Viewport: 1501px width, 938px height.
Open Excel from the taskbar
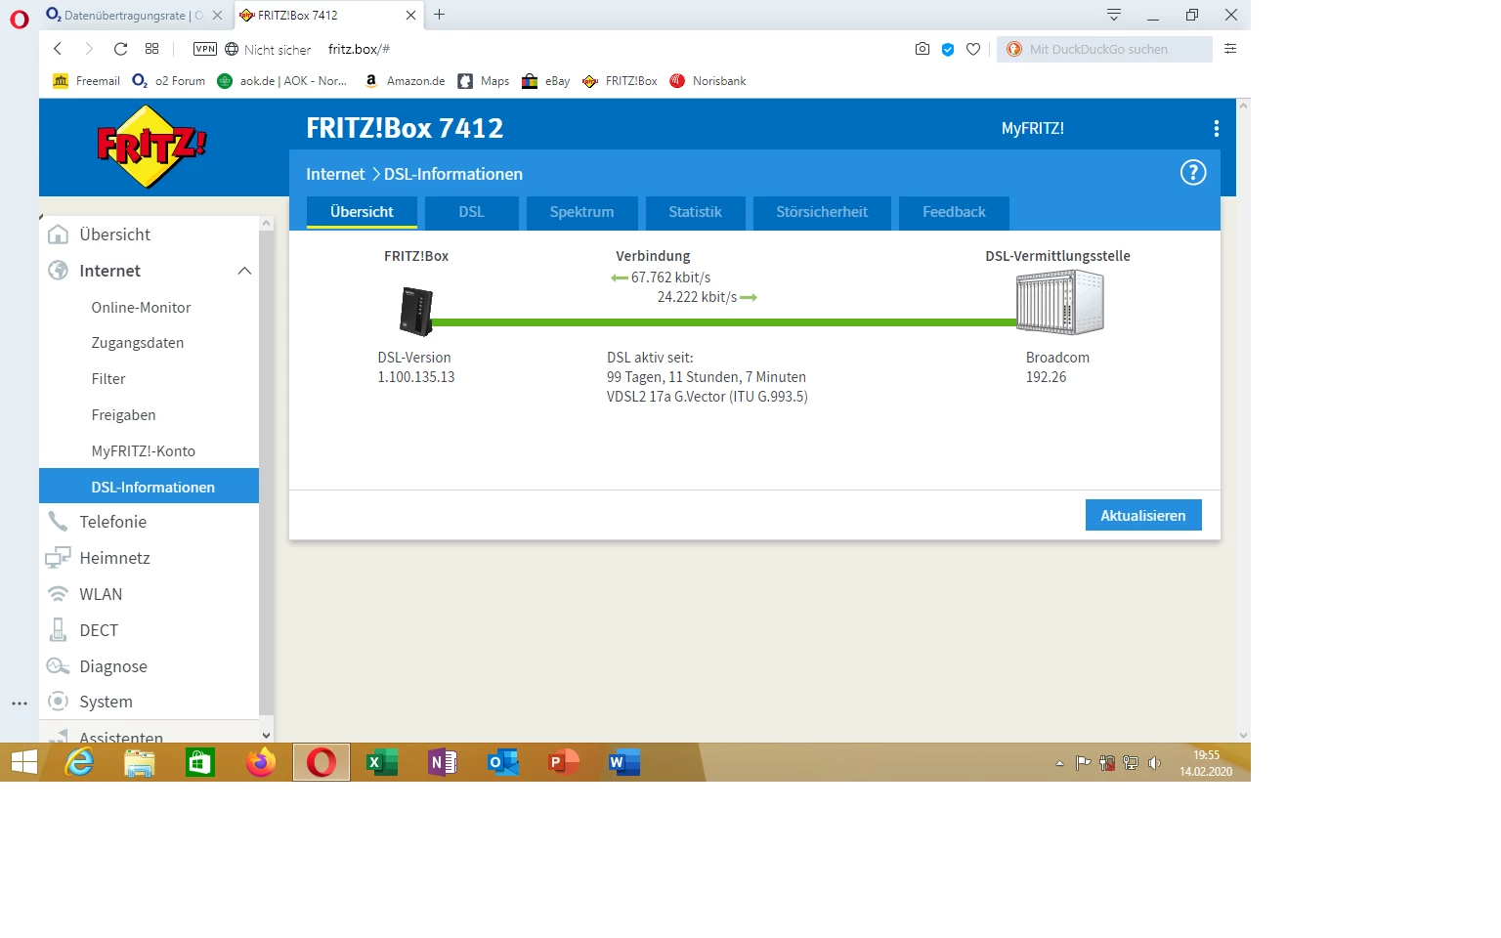pos(381,762)
